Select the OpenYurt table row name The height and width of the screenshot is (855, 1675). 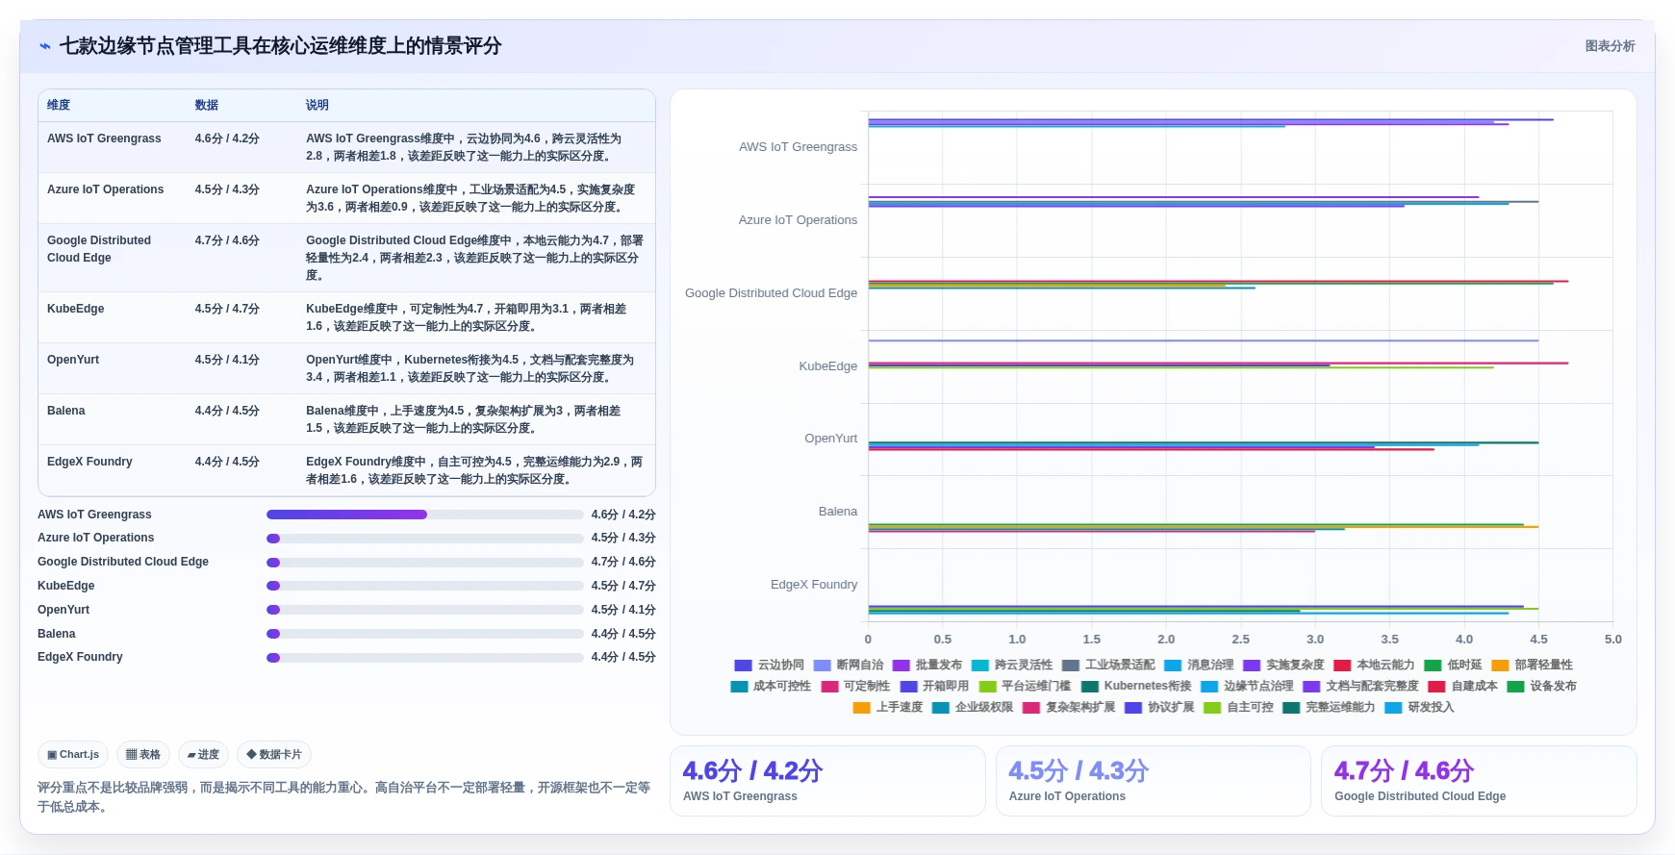(73, 360)
